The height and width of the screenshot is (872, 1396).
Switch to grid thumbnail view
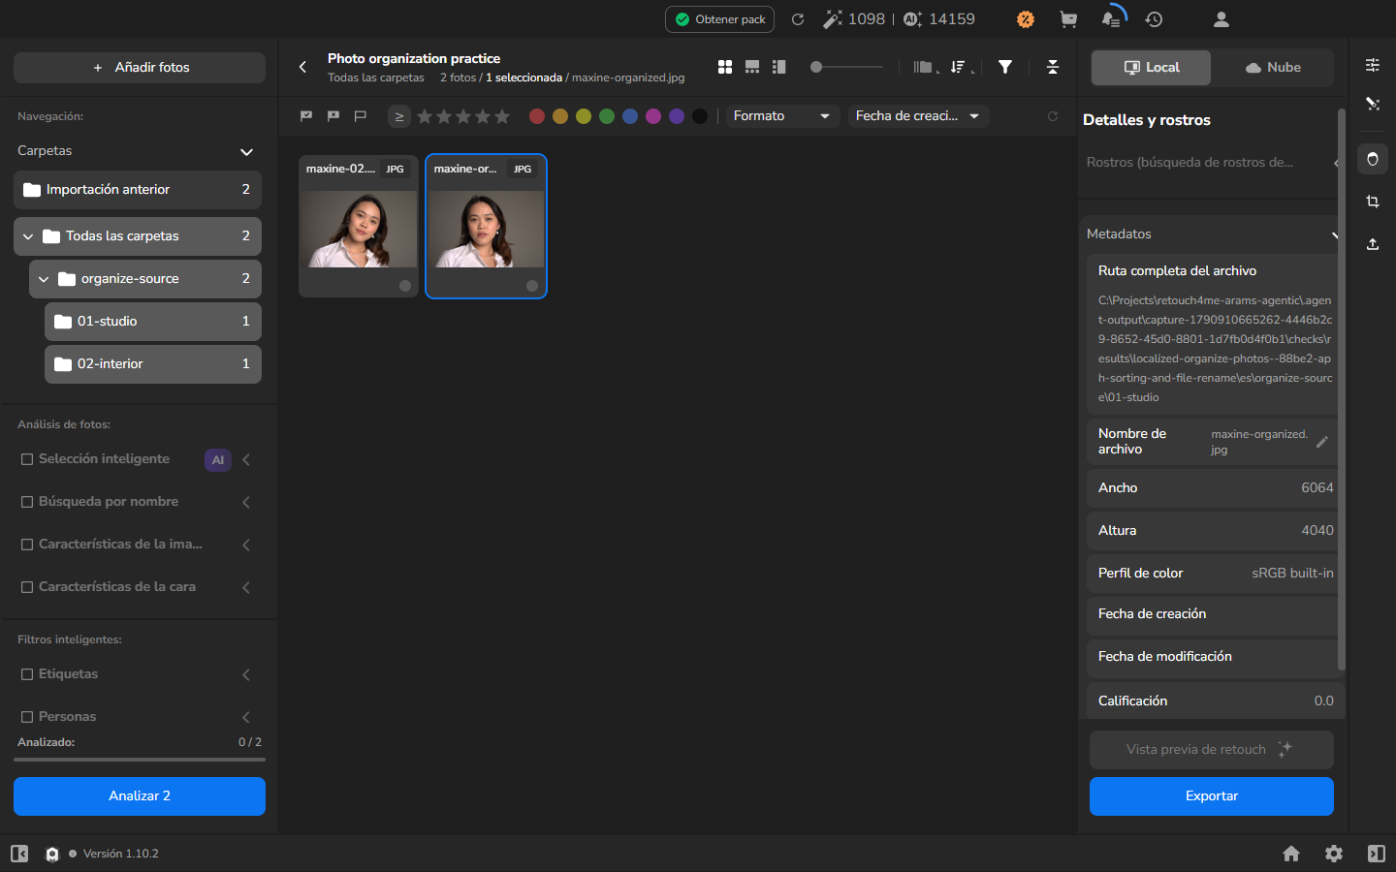tap(725, 67)
